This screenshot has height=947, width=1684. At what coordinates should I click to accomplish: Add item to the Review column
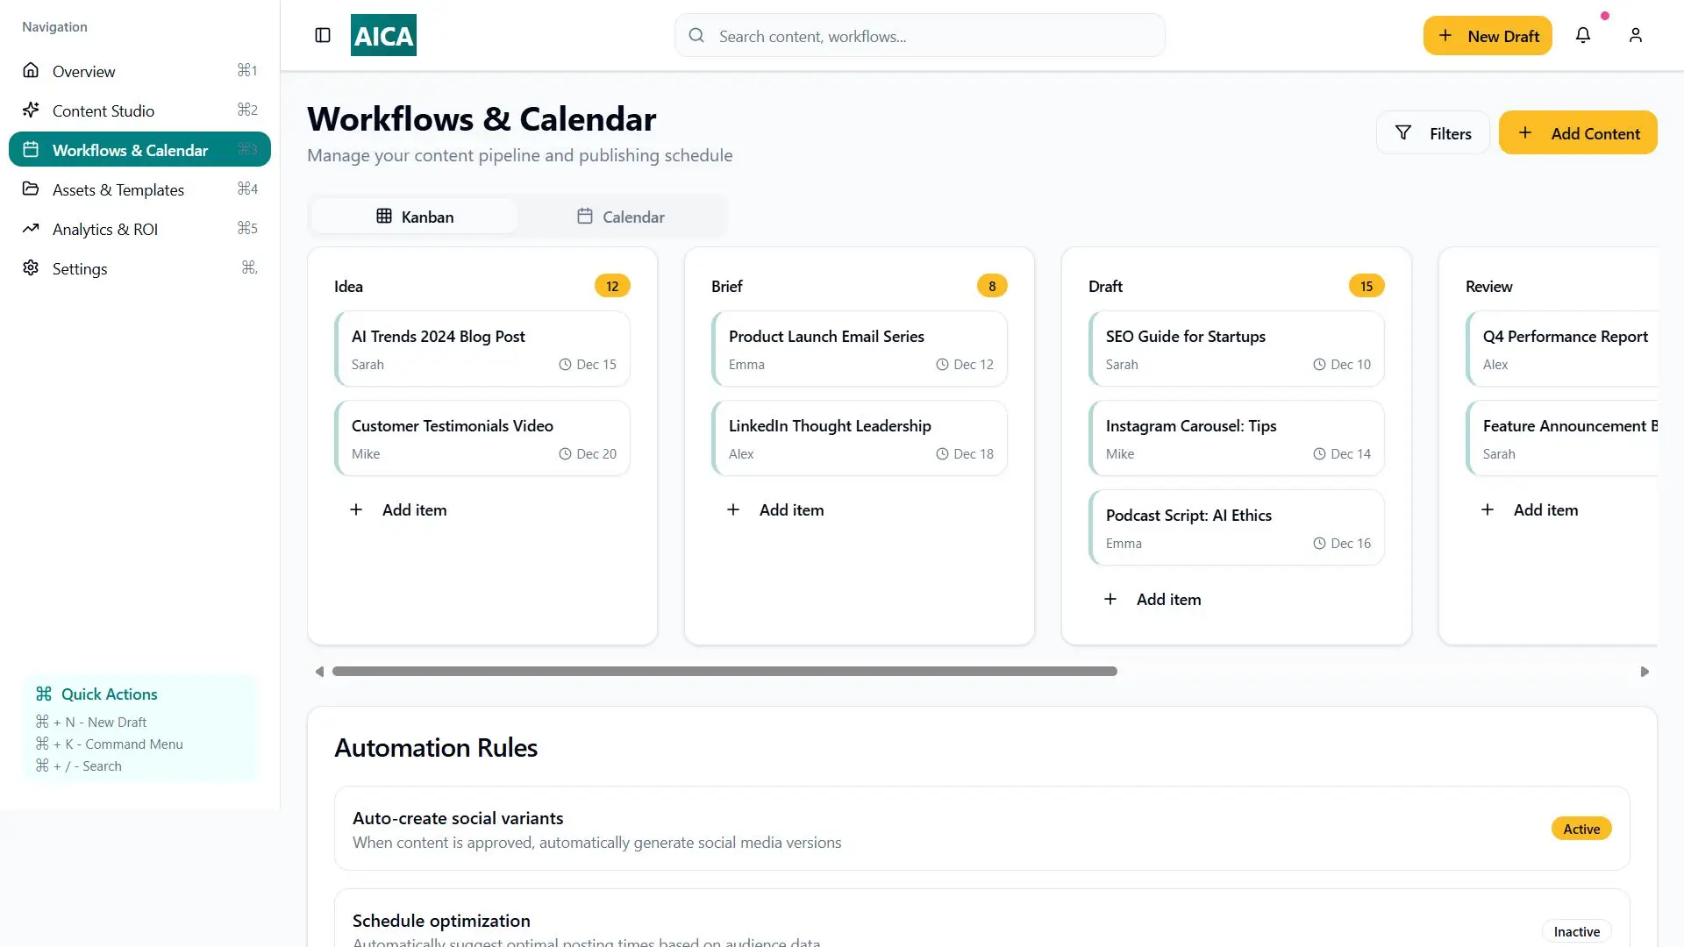click(x=1561, y=509)
